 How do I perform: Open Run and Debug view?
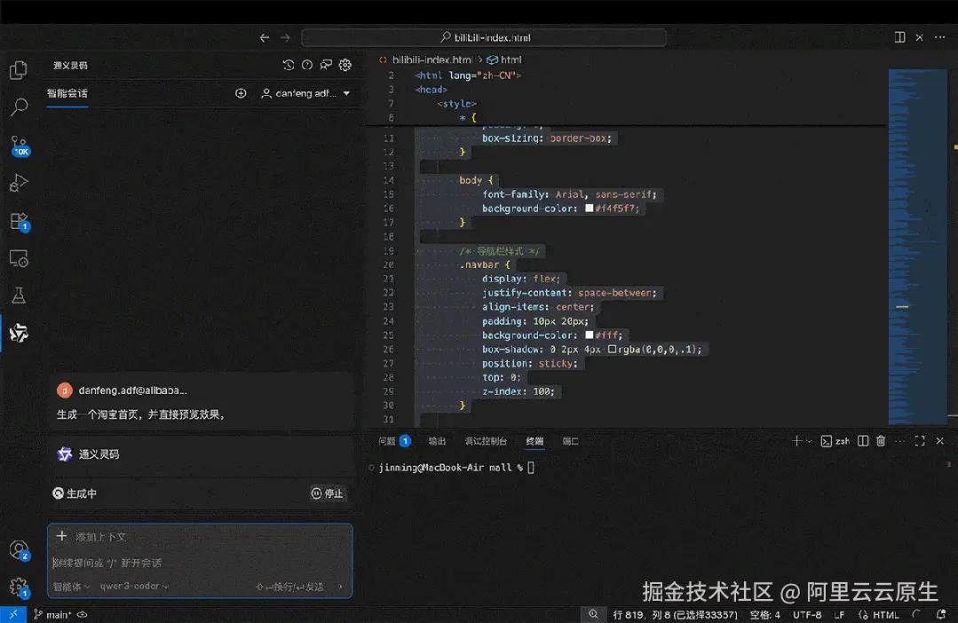19,183
